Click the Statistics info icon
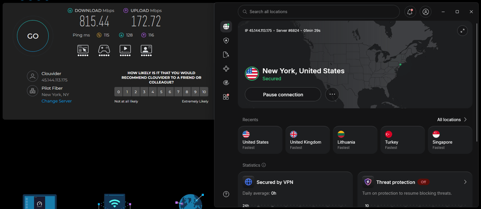This screenshot has width=481, height=209. (x=264, y=165)
